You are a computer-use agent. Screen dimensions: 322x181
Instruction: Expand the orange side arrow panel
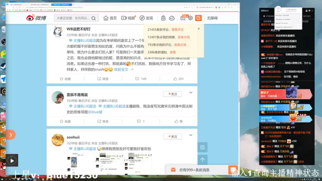point(10,135)
